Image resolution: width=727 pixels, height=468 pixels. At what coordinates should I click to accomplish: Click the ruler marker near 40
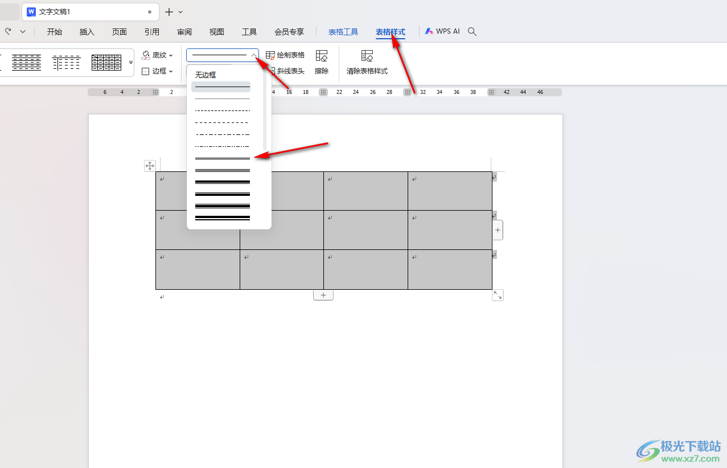pyautogui.click(x=491, y=92)
